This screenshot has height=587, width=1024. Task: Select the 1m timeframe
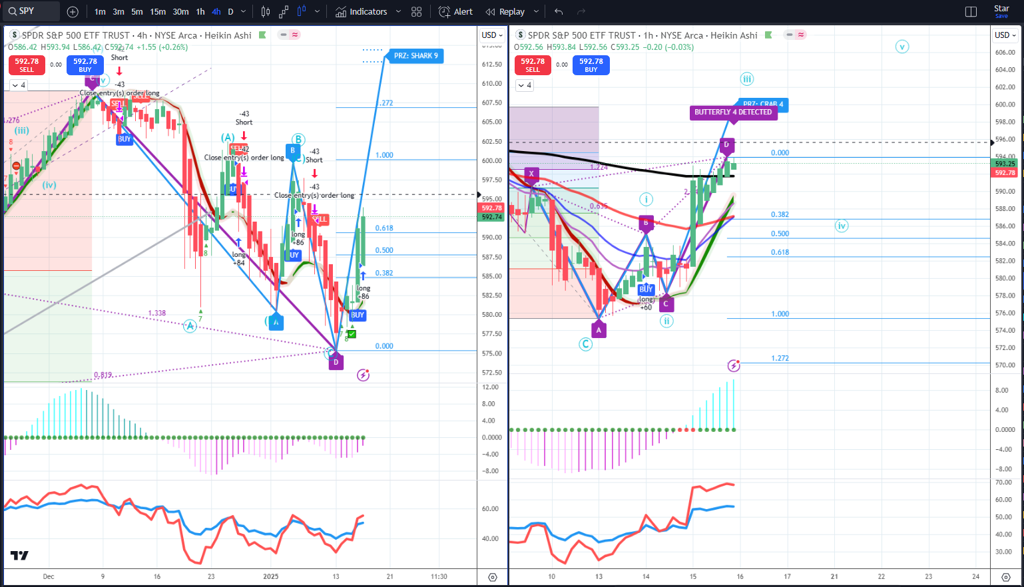(x=100, y=11)
